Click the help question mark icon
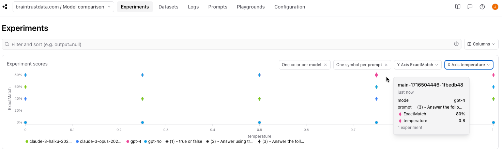Image resolution: width=502 pixels, height=152 pixels. point(482,7)
